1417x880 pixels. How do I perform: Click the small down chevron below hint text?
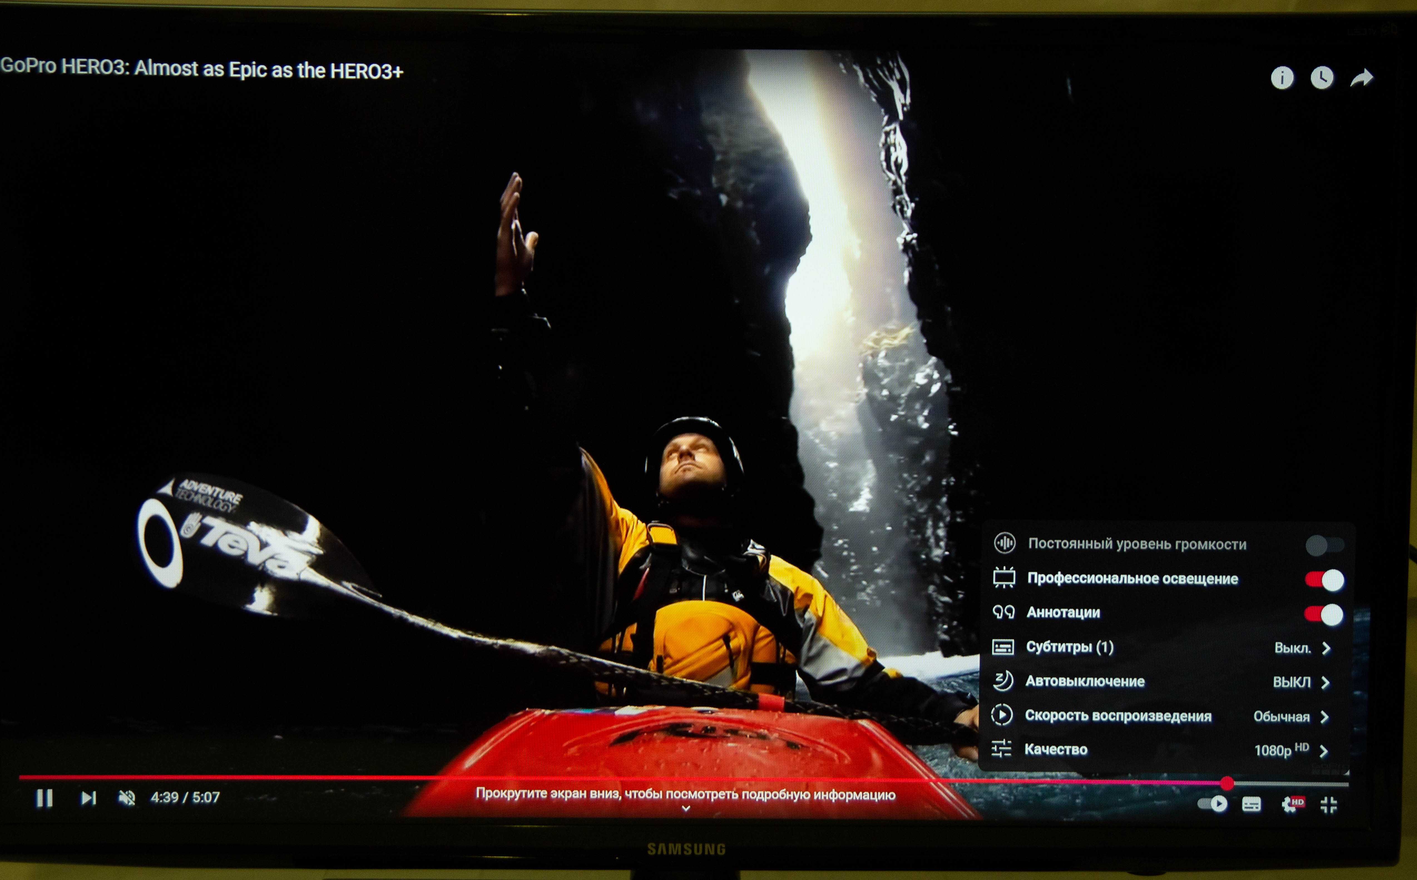686,809
